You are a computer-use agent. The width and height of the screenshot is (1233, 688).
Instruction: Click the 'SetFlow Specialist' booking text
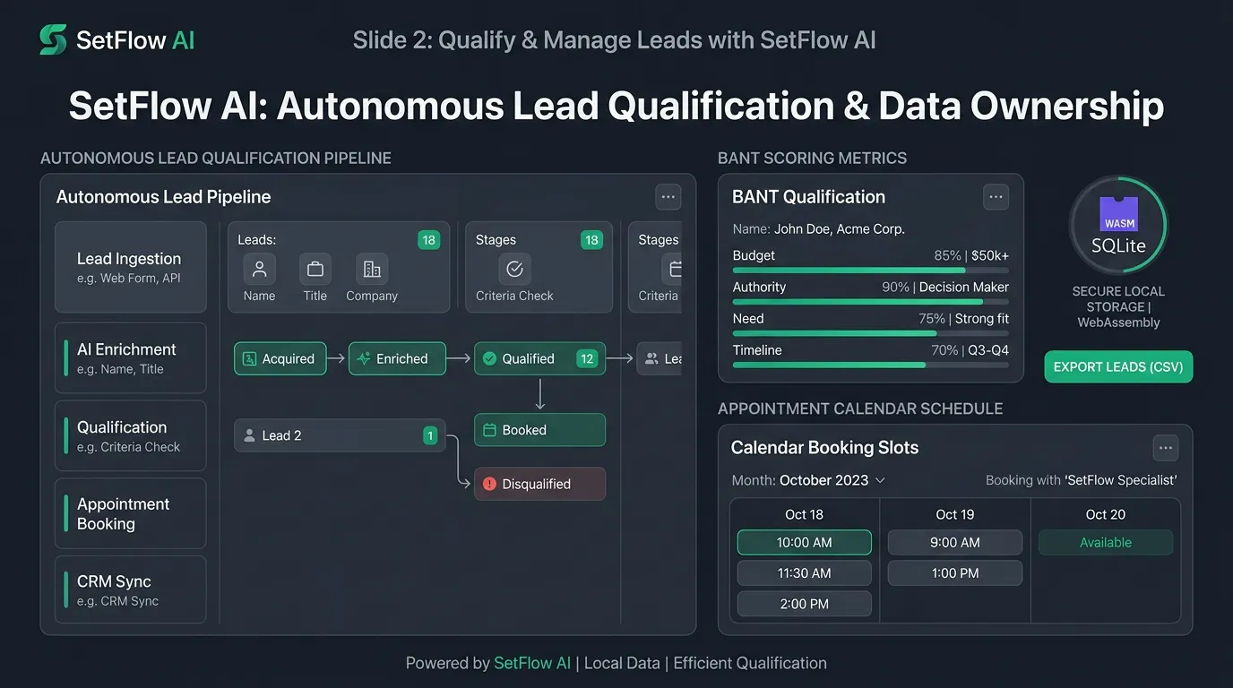pyautogui.click(x=1121, y=480)
